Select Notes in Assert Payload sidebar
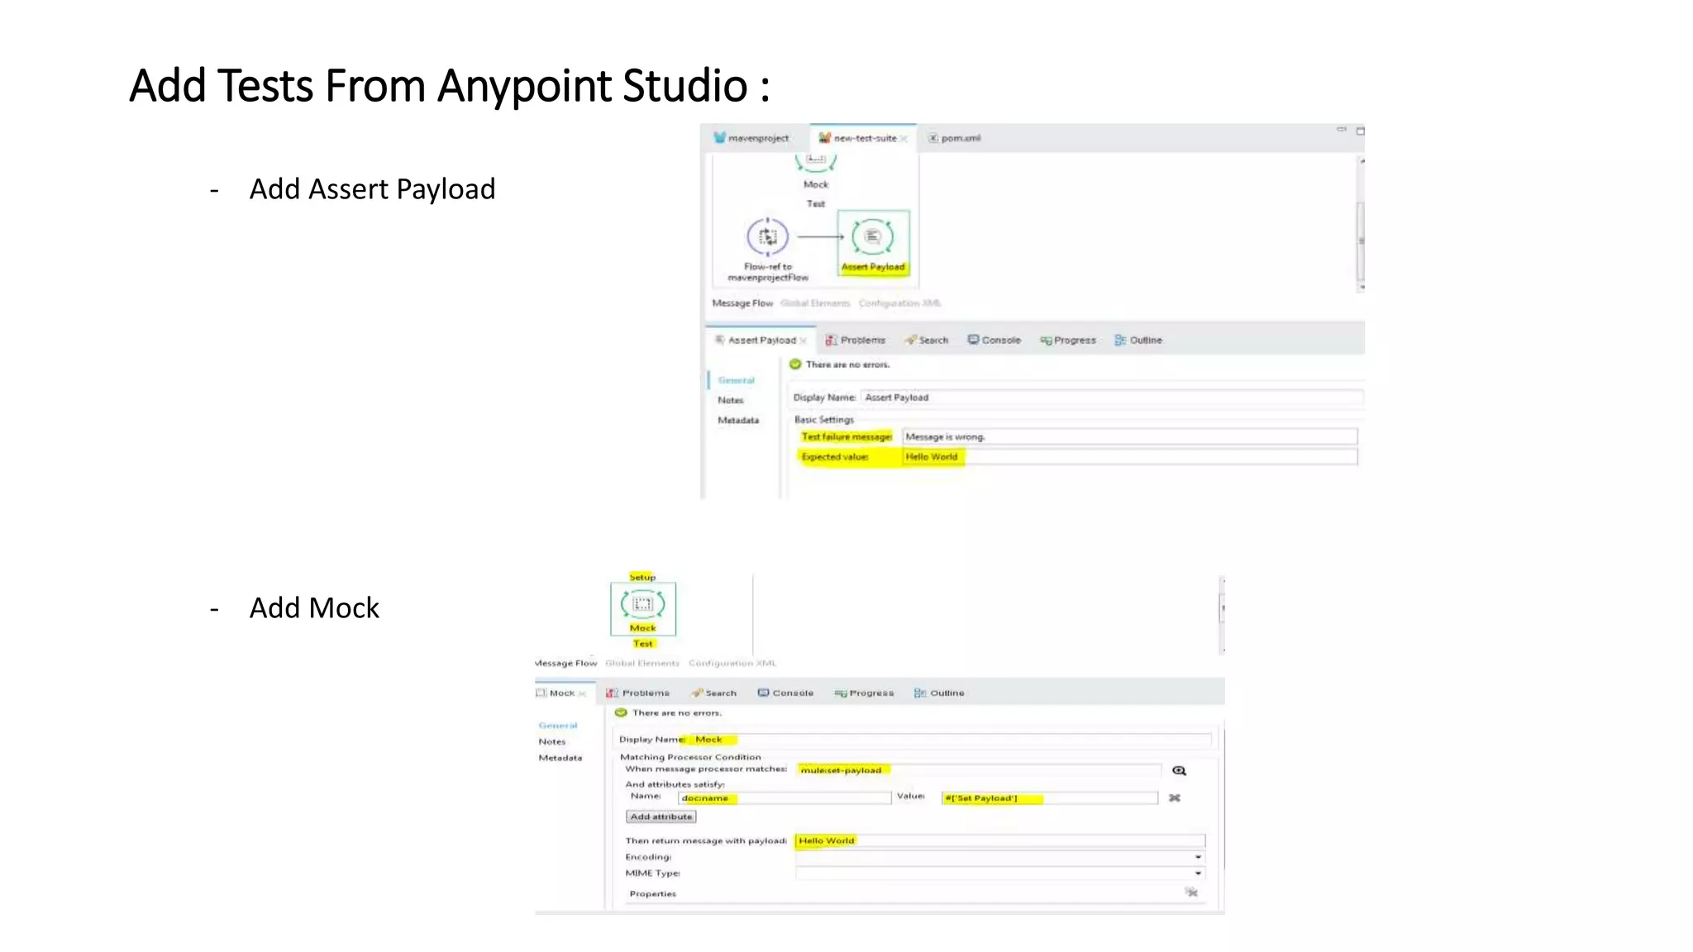1693x952 pixels. [x=731, y=400]
